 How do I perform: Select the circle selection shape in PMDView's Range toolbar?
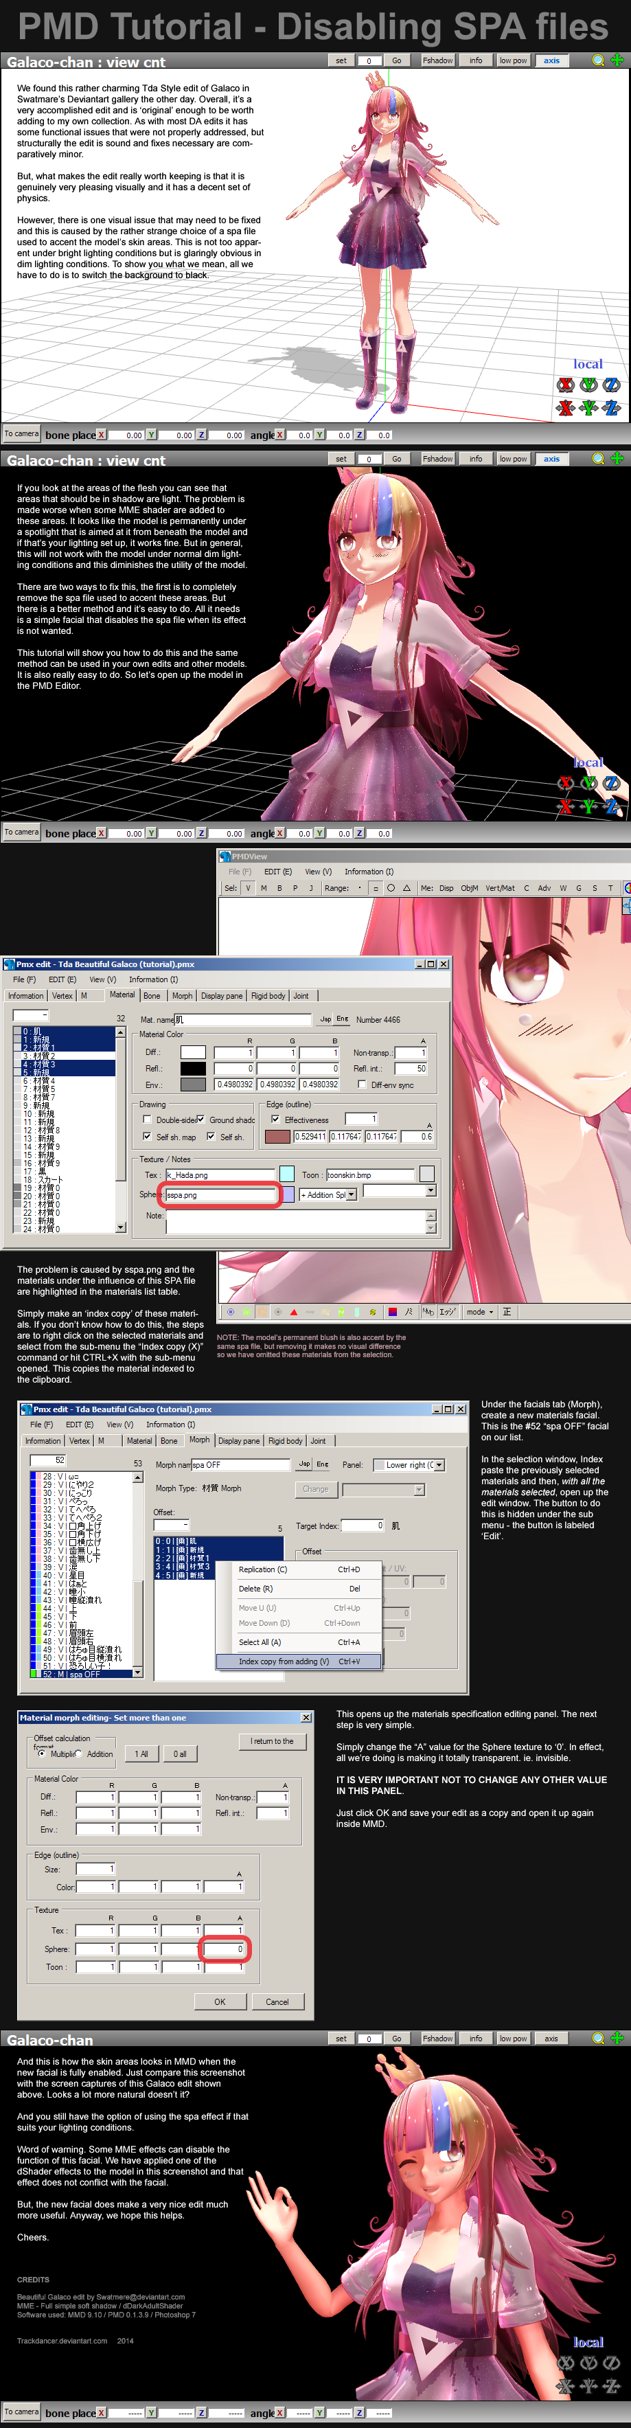point(391,887)
